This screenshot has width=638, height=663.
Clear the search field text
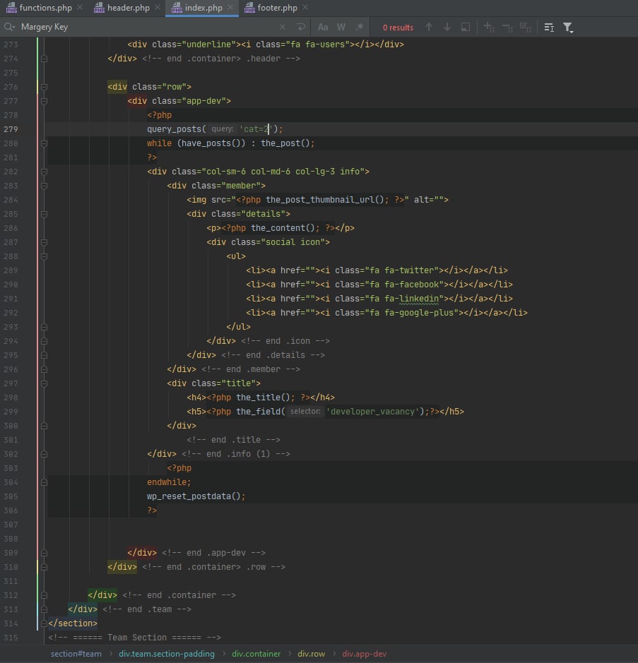(283, 28)
